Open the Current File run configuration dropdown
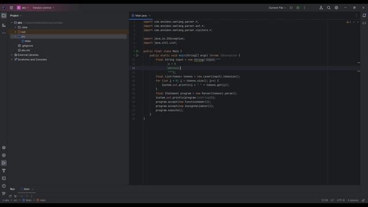This screenshot has width=368, height=207. [277, 7]
